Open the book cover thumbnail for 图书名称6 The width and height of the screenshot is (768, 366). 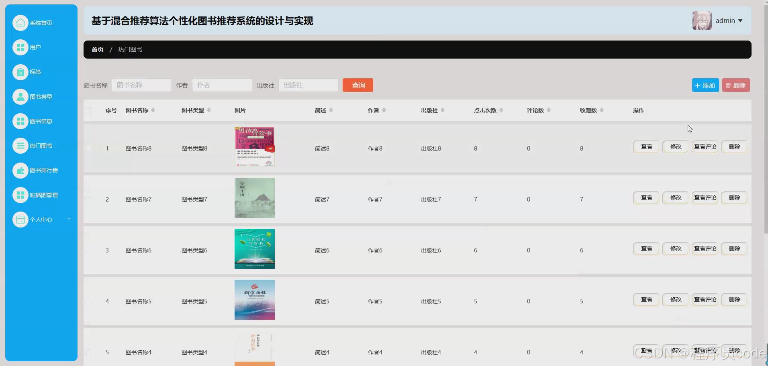tap(255, 249)
